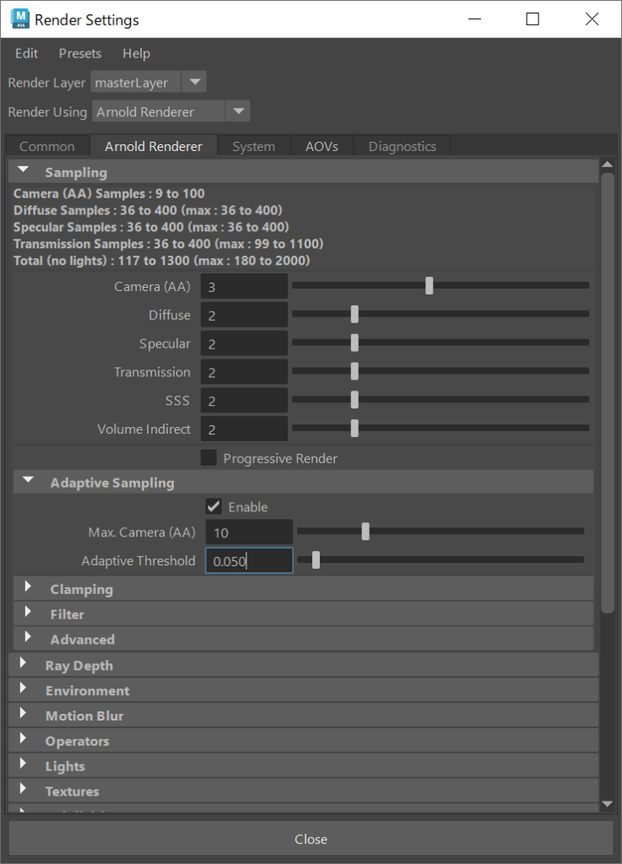Open the Render Layer masterLayer dropdown

point(149,83)
